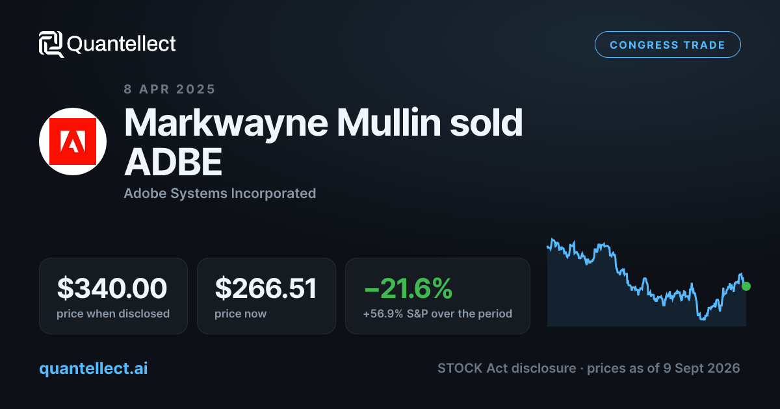The height and width of the screenshot is (409, 780).
Task: Open the −21.6% performance card
Action: click(437, 296)
